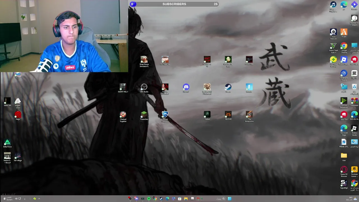The width and height of the screenshot is (359, 202).
Task: Open the PANICORE desktop shortcut
Action: [249, 61]
